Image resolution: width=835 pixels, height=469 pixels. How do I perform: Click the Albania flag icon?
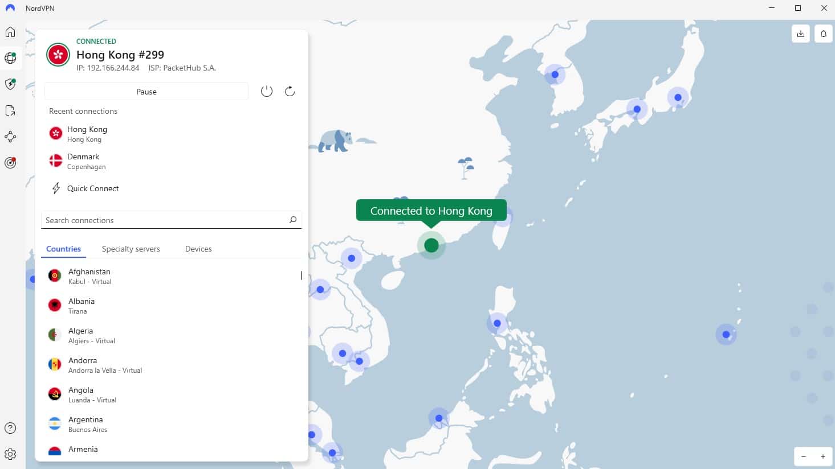[55, 306]
